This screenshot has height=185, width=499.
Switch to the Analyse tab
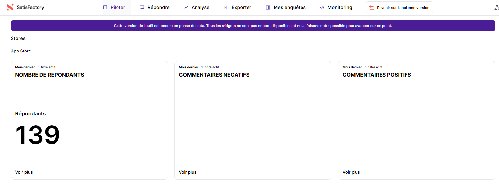coord(200,7)
